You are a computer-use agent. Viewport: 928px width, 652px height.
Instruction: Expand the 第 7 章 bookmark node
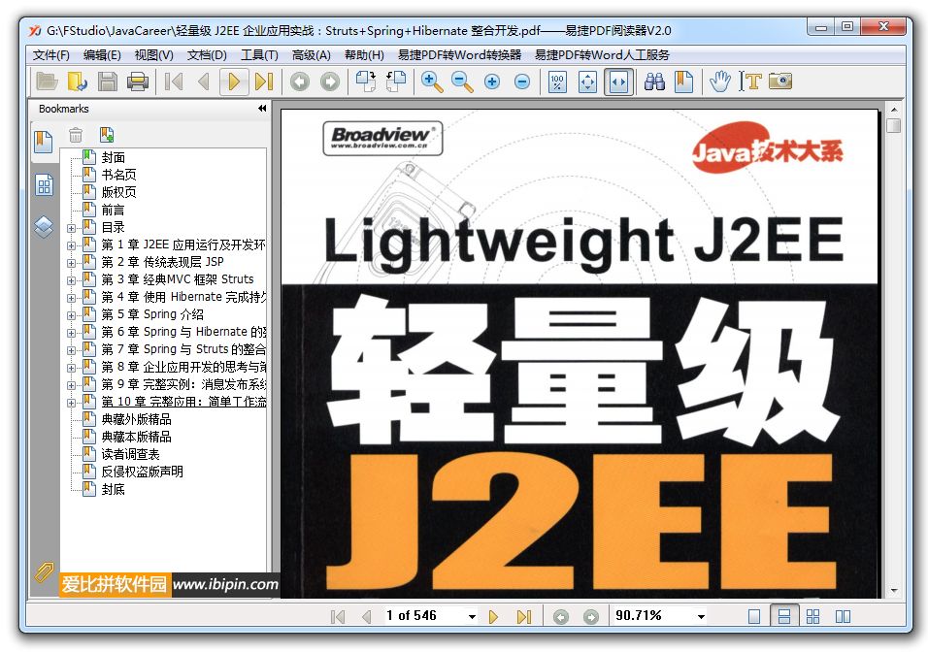pos(71,350)
